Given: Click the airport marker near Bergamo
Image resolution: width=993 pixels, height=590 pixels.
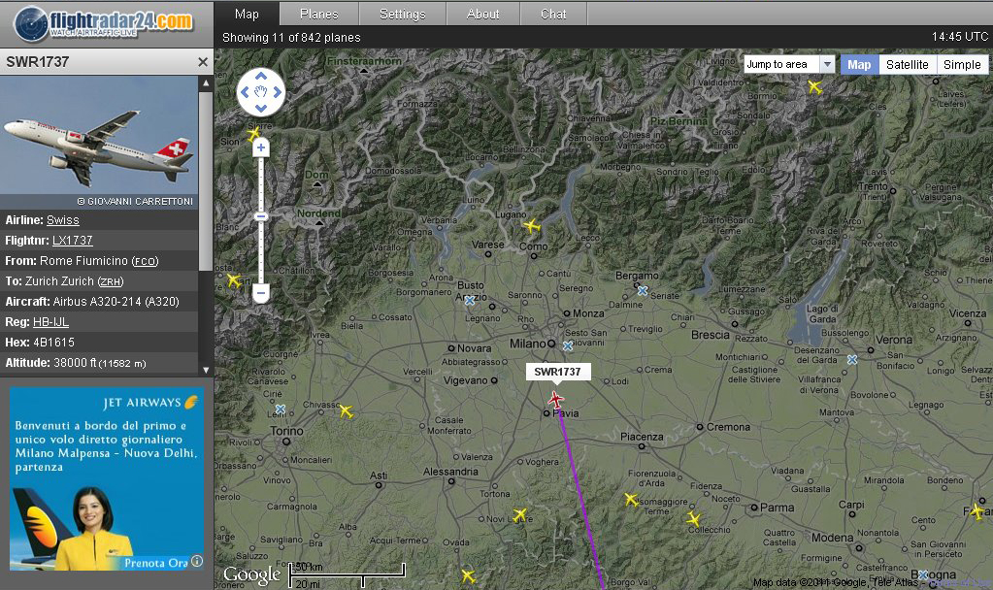Looking at the screenshot, I should pyautogui.click(x=643, y=290).
